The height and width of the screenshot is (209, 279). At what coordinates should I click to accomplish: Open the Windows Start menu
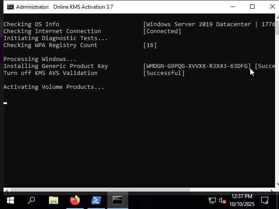10,200
